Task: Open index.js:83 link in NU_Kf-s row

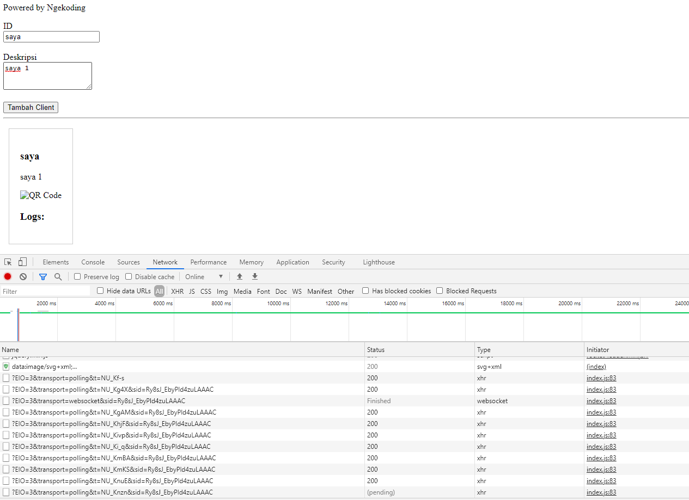Action: pyautogui.click(x=601, y=378)
